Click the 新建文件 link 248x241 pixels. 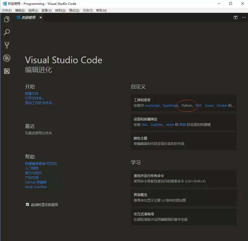click(32, 94)
